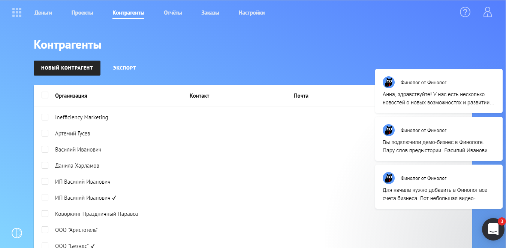
Task: Click owl avatar in add-accounts notification
Action: point(389,178)
